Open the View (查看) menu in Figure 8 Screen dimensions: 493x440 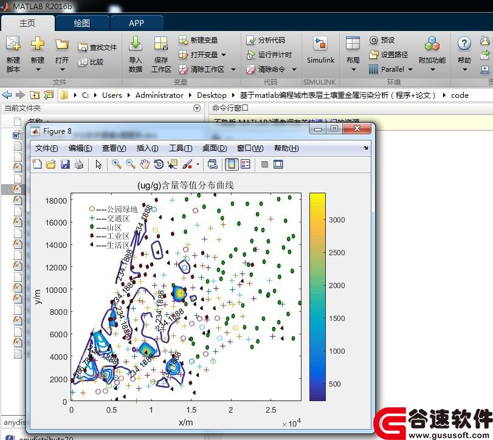pos(114,148)
